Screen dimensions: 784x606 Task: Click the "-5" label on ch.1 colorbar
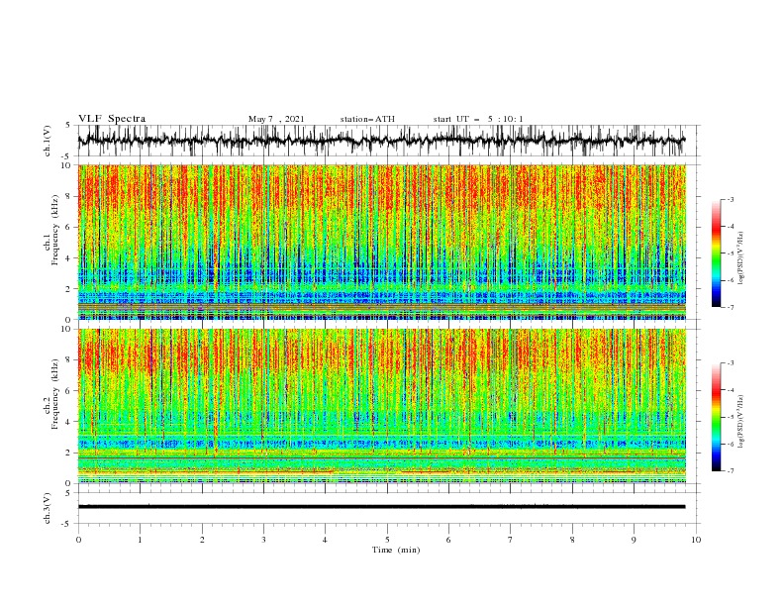click(x=730, y=253)
